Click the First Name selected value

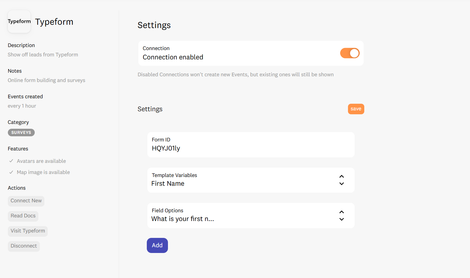click(168, 184)
